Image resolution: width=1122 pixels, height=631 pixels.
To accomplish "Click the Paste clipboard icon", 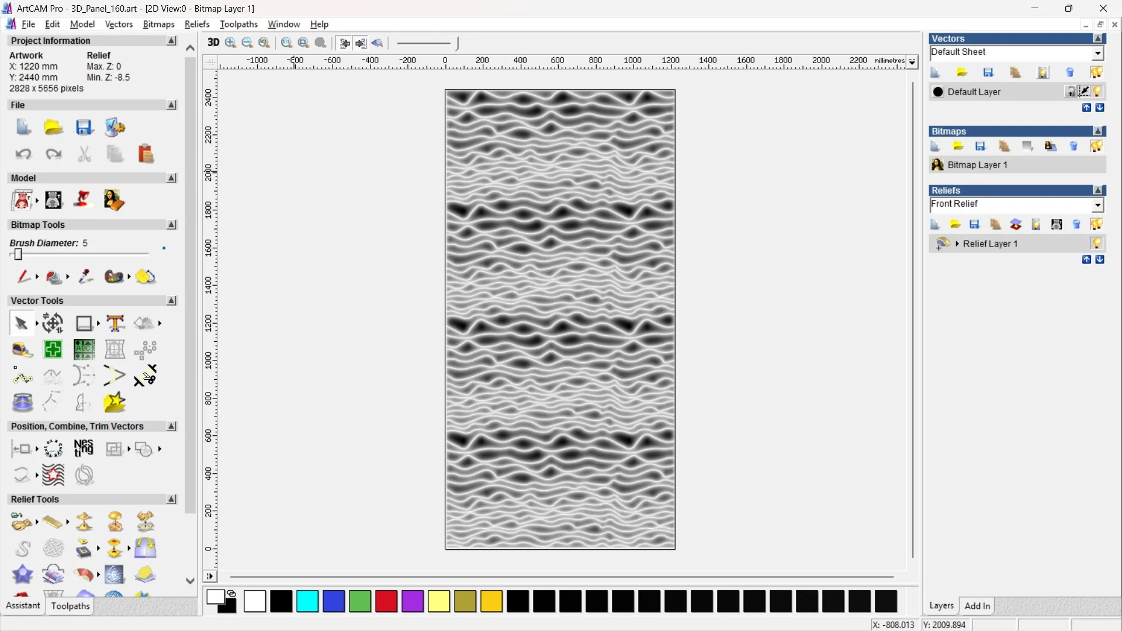I will [x=146, y=154].
